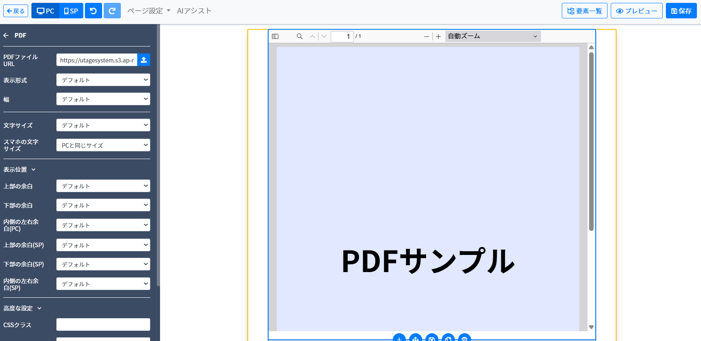
Task: Switch to SP smartphone view mode
Action: [x=71, y=11]
